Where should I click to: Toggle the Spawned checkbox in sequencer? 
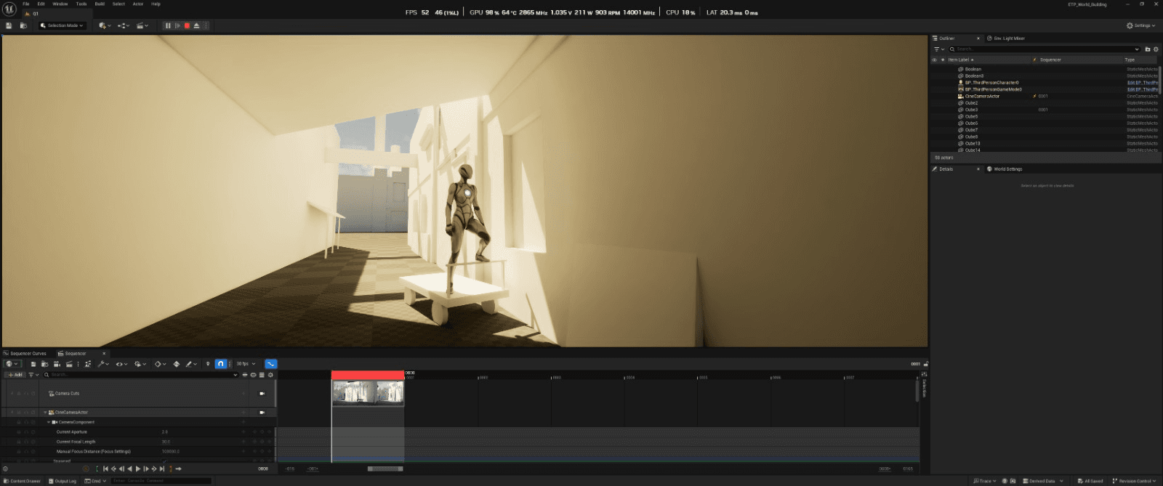pos(164,461)
